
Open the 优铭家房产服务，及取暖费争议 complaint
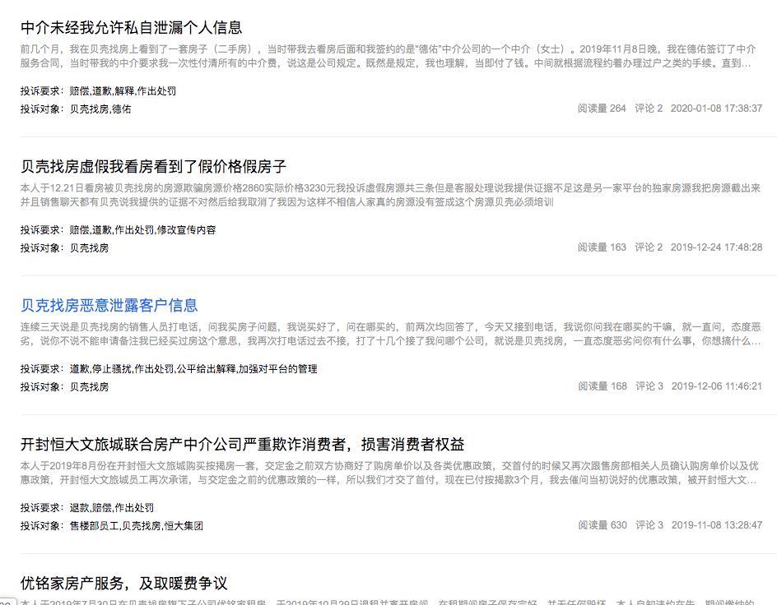[x=123, y=584]
